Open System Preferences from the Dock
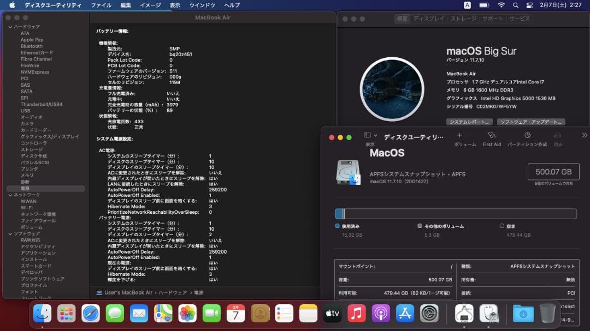This screenshot has height=331, width=590. [429, 314]
